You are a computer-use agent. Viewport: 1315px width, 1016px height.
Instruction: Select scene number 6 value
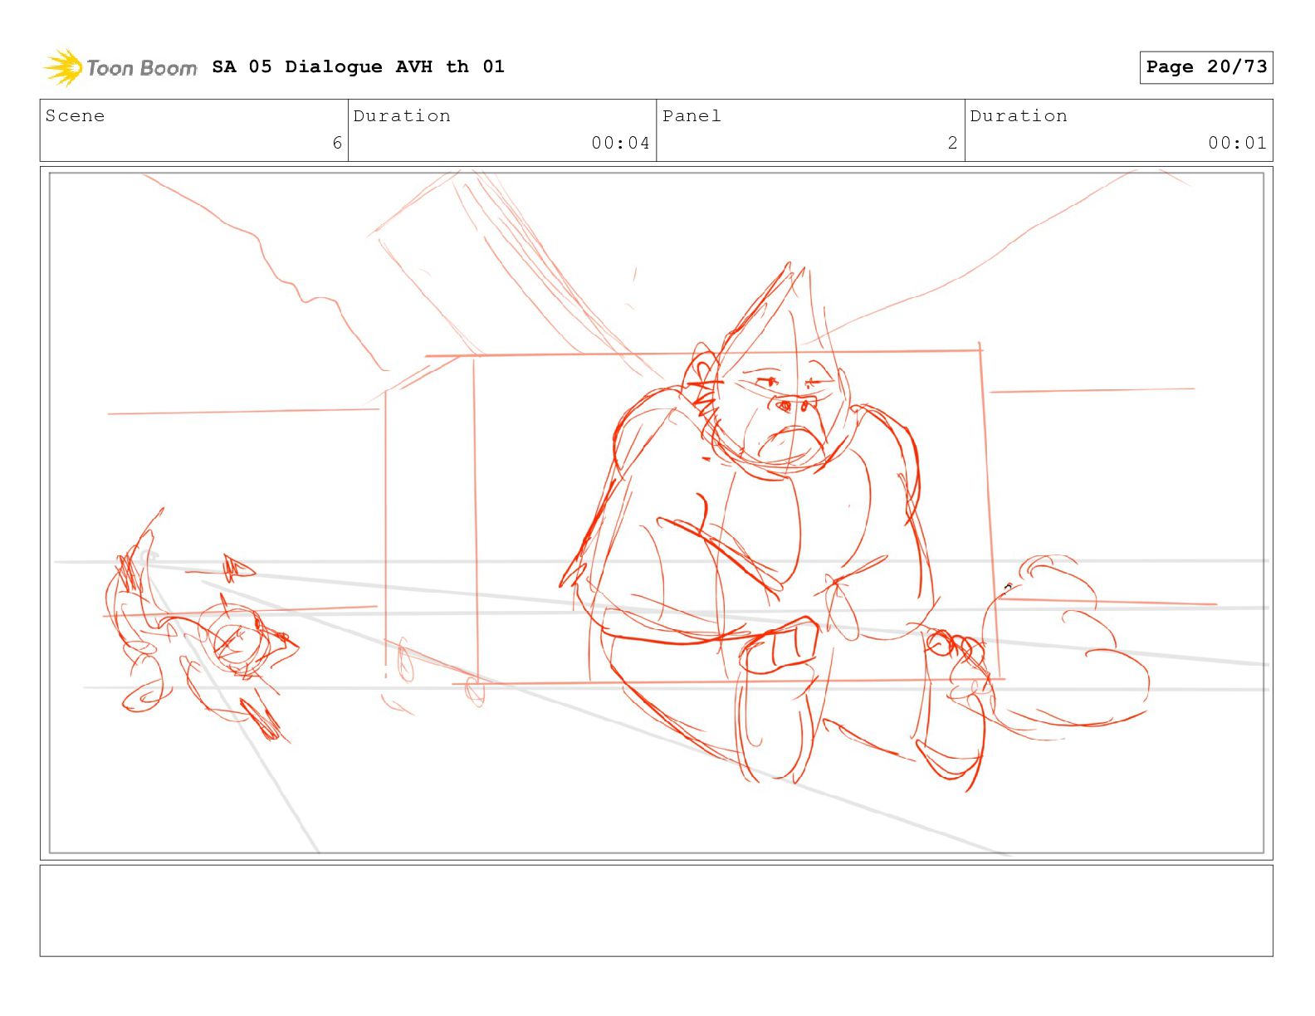(x=337, y=143)
